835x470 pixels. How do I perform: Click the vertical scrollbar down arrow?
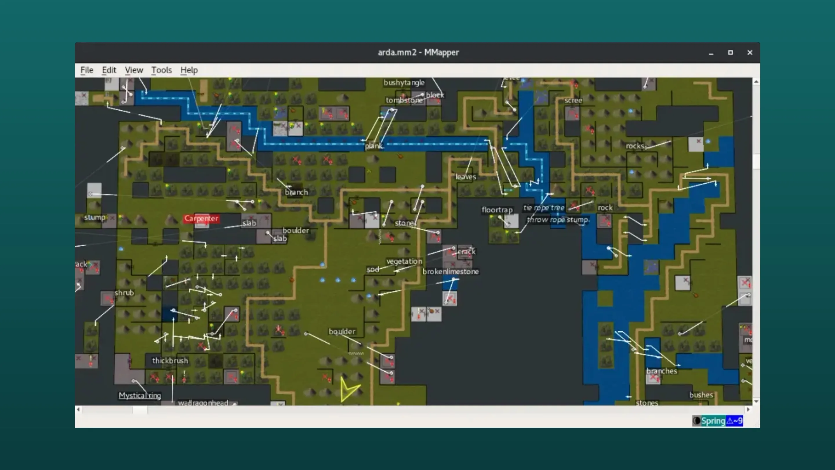756,402
